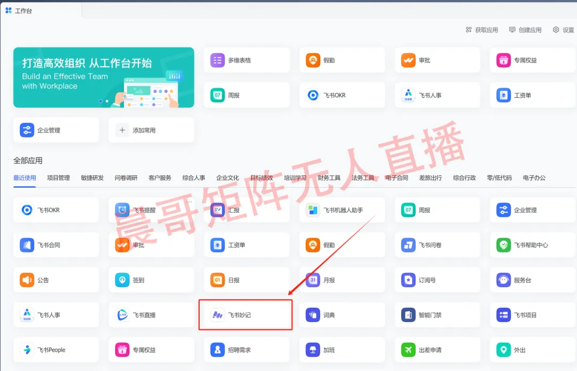The image size is (577, 371).
Task: Launch the 签到 app
Action: click(151, 280)
